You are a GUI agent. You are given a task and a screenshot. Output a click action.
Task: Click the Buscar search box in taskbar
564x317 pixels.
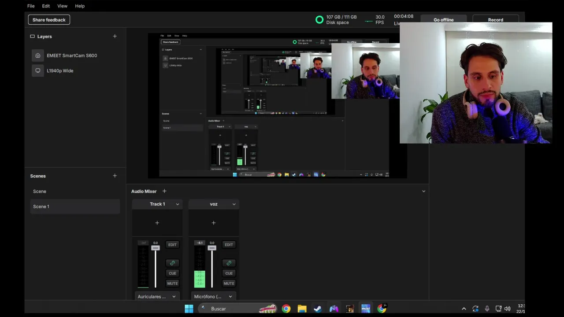237,309
